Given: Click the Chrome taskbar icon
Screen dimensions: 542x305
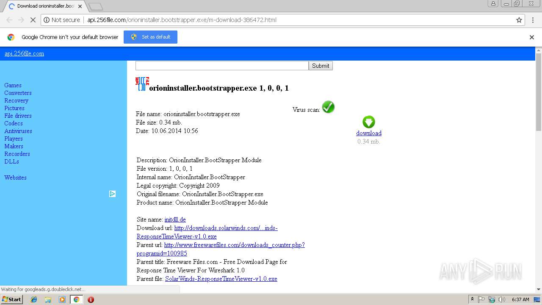Looking at the screenshot, I should [x=76, y=299].
